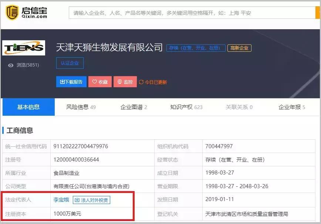The width and height of the screenshot is (321, 224).
Task: Click the download report icon button
Action: click(62, 82)
